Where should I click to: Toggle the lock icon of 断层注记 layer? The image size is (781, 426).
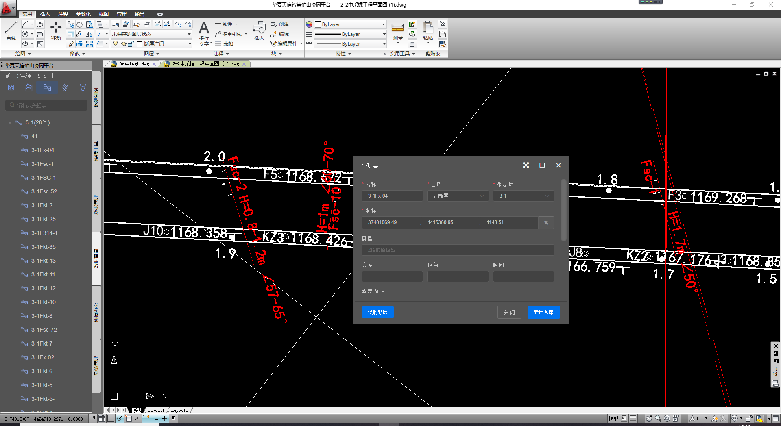(x=131, y=44)
